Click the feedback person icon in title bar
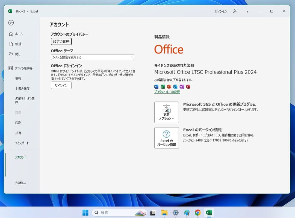 click(x=235, y=11)
